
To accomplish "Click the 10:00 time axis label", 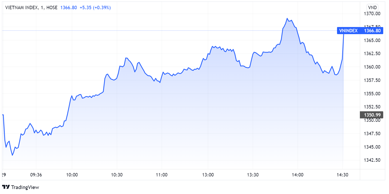I will (72, 175).
